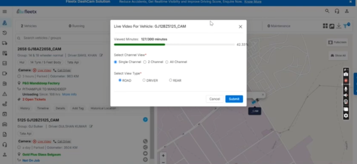The image size is (357, 164).
Task: Select REAR view type
Action: click(x=170, y=80)
